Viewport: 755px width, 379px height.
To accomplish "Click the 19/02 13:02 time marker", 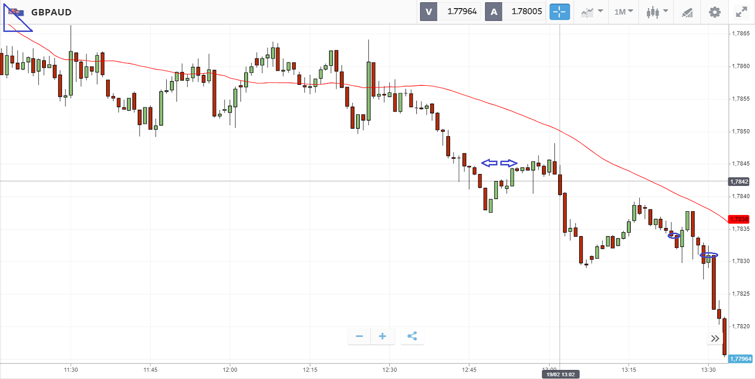I will pos(561,374).
